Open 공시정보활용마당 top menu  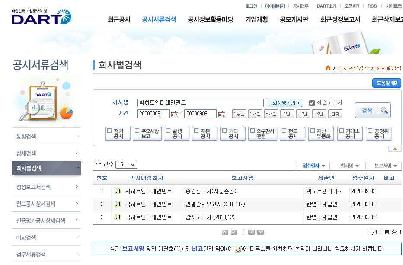(x=211, y=19)
